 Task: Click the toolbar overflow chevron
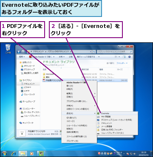99,57
